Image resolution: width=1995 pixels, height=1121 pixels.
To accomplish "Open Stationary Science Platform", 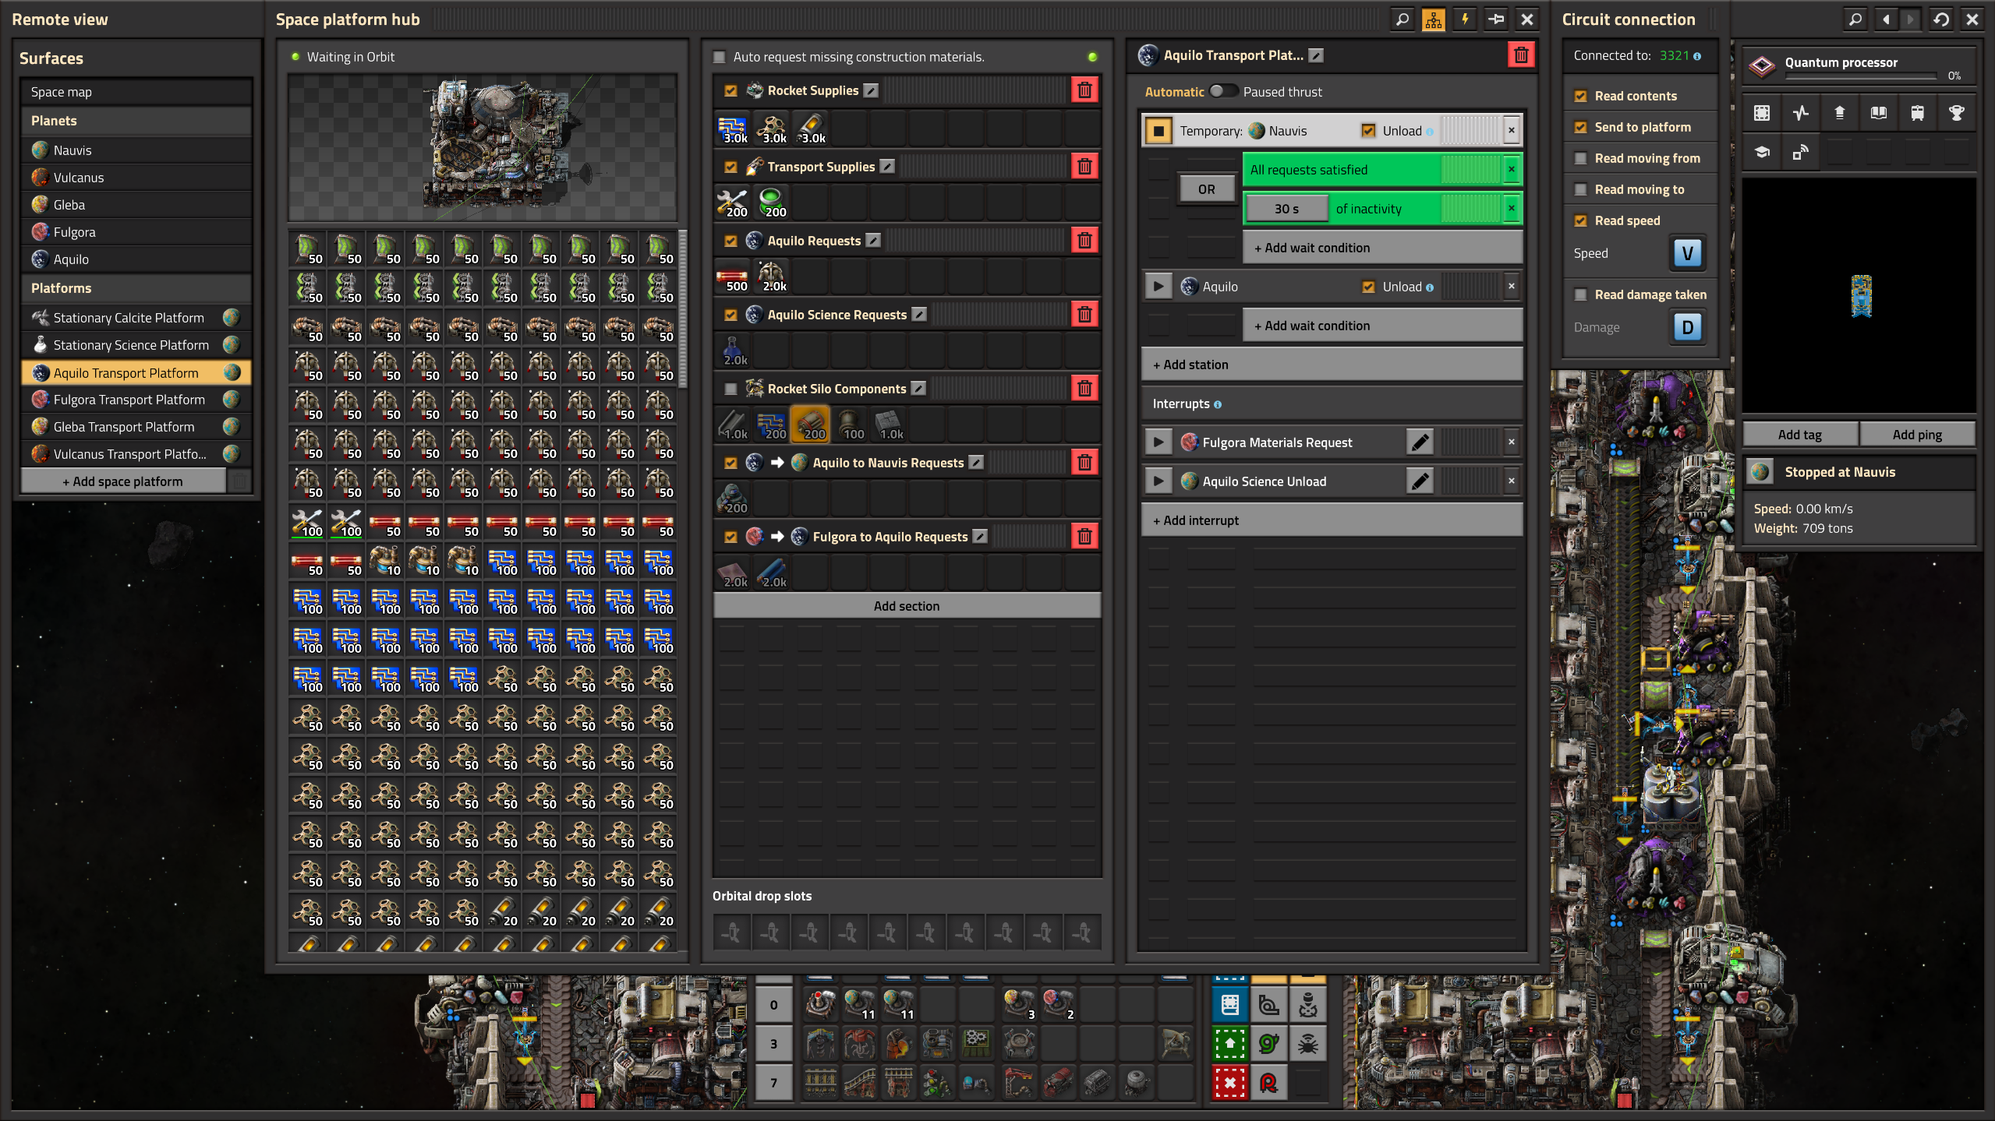I will click(136, 344).
